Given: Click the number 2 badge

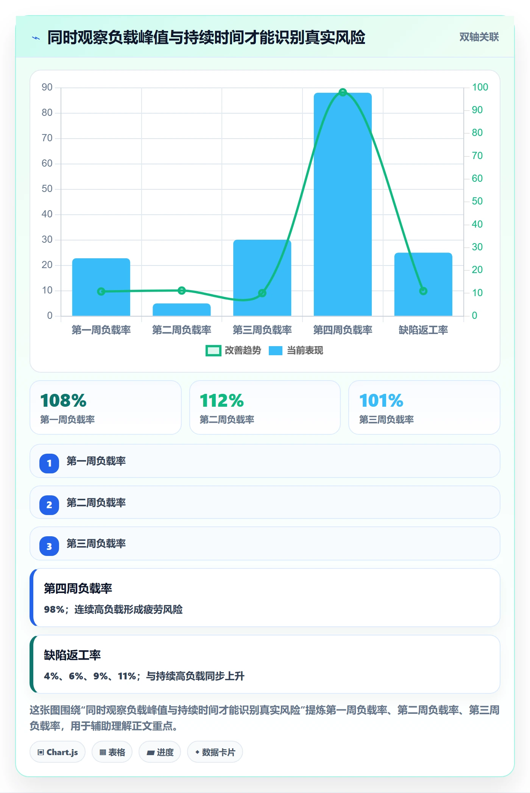Looking at the screenshot, I should [49, 505].
